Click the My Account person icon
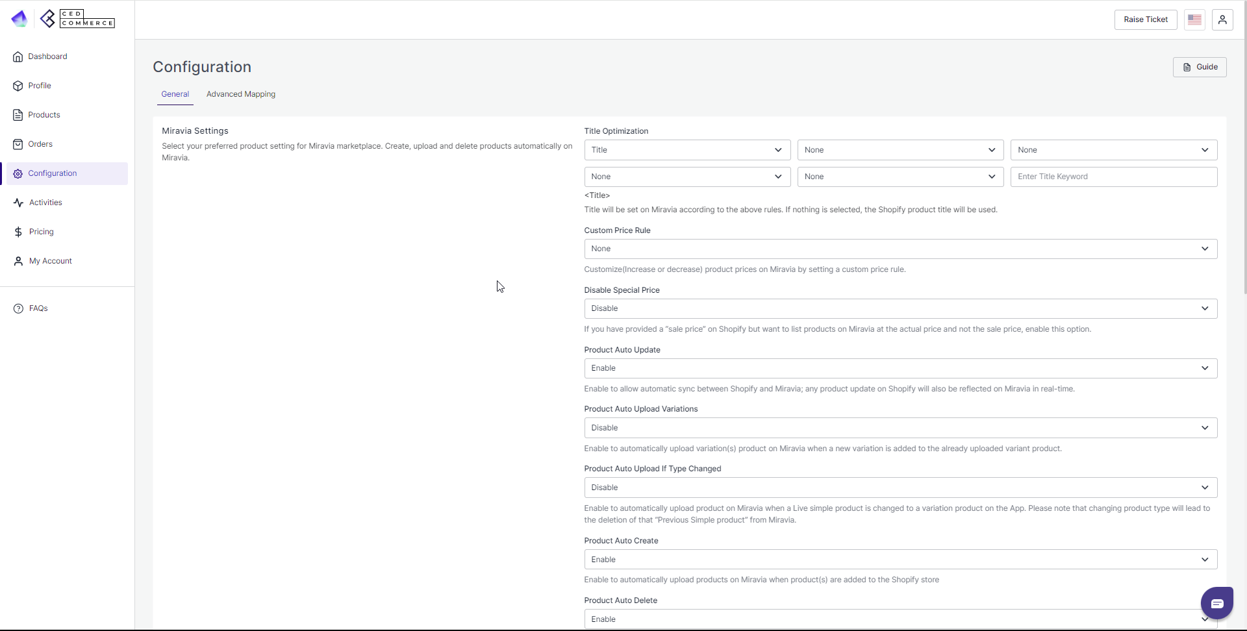This screenshot has height=631, width=1247. [x=18, y=261]
